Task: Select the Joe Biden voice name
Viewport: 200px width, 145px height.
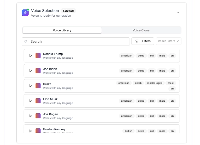Action: click(50, 69)
